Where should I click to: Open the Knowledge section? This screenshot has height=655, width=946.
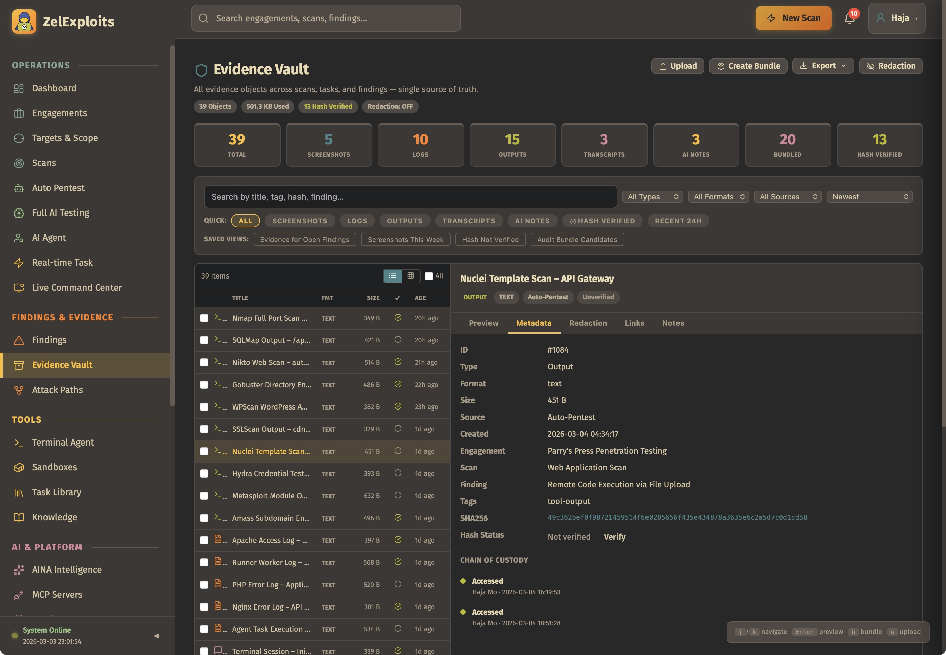(x=55, y=517)
